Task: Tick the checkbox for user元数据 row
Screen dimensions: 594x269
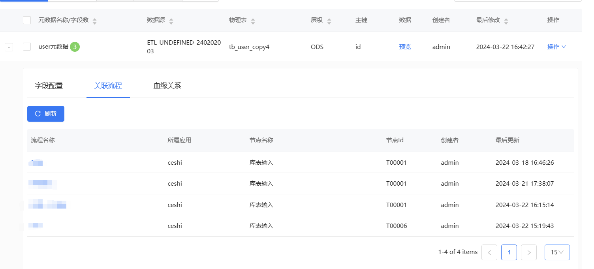Action: click(27, 47)
